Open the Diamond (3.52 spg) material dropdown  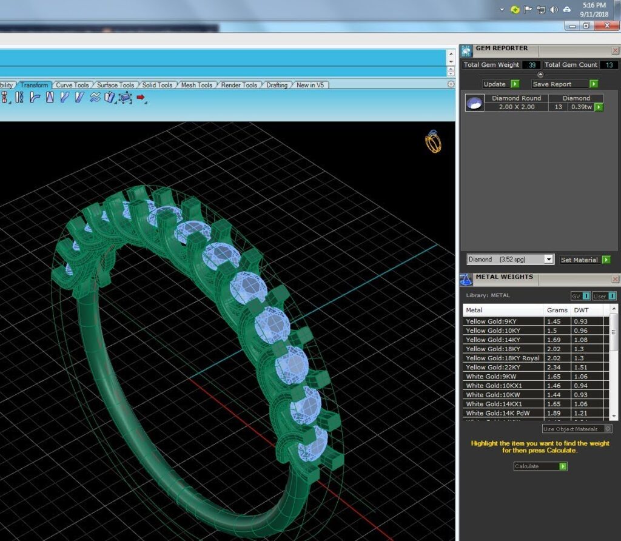(x=510, y=260)
